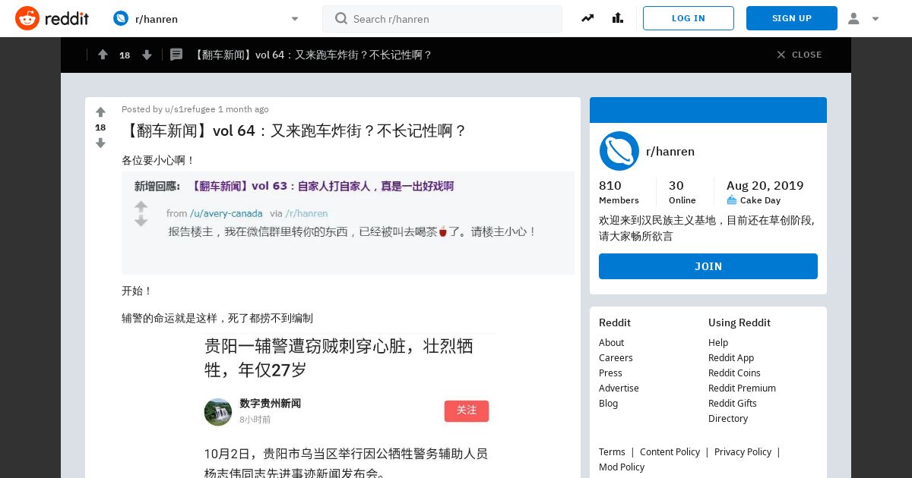Open the Directory link
The height and width of the screenshot is (478, 912).
(728, 418)
